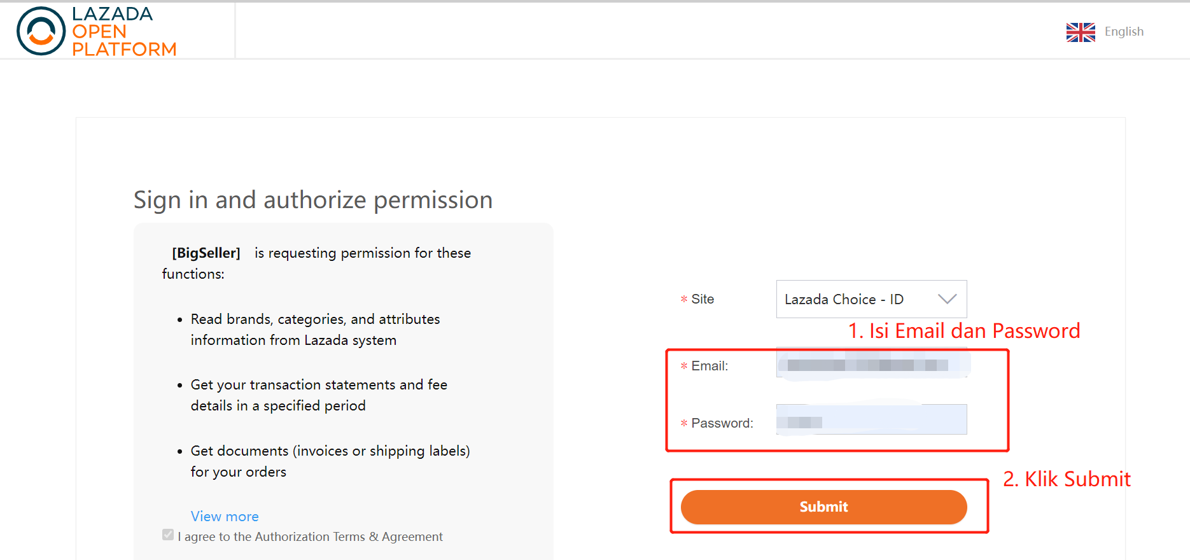Click into the Password input field

click(871, 419)
